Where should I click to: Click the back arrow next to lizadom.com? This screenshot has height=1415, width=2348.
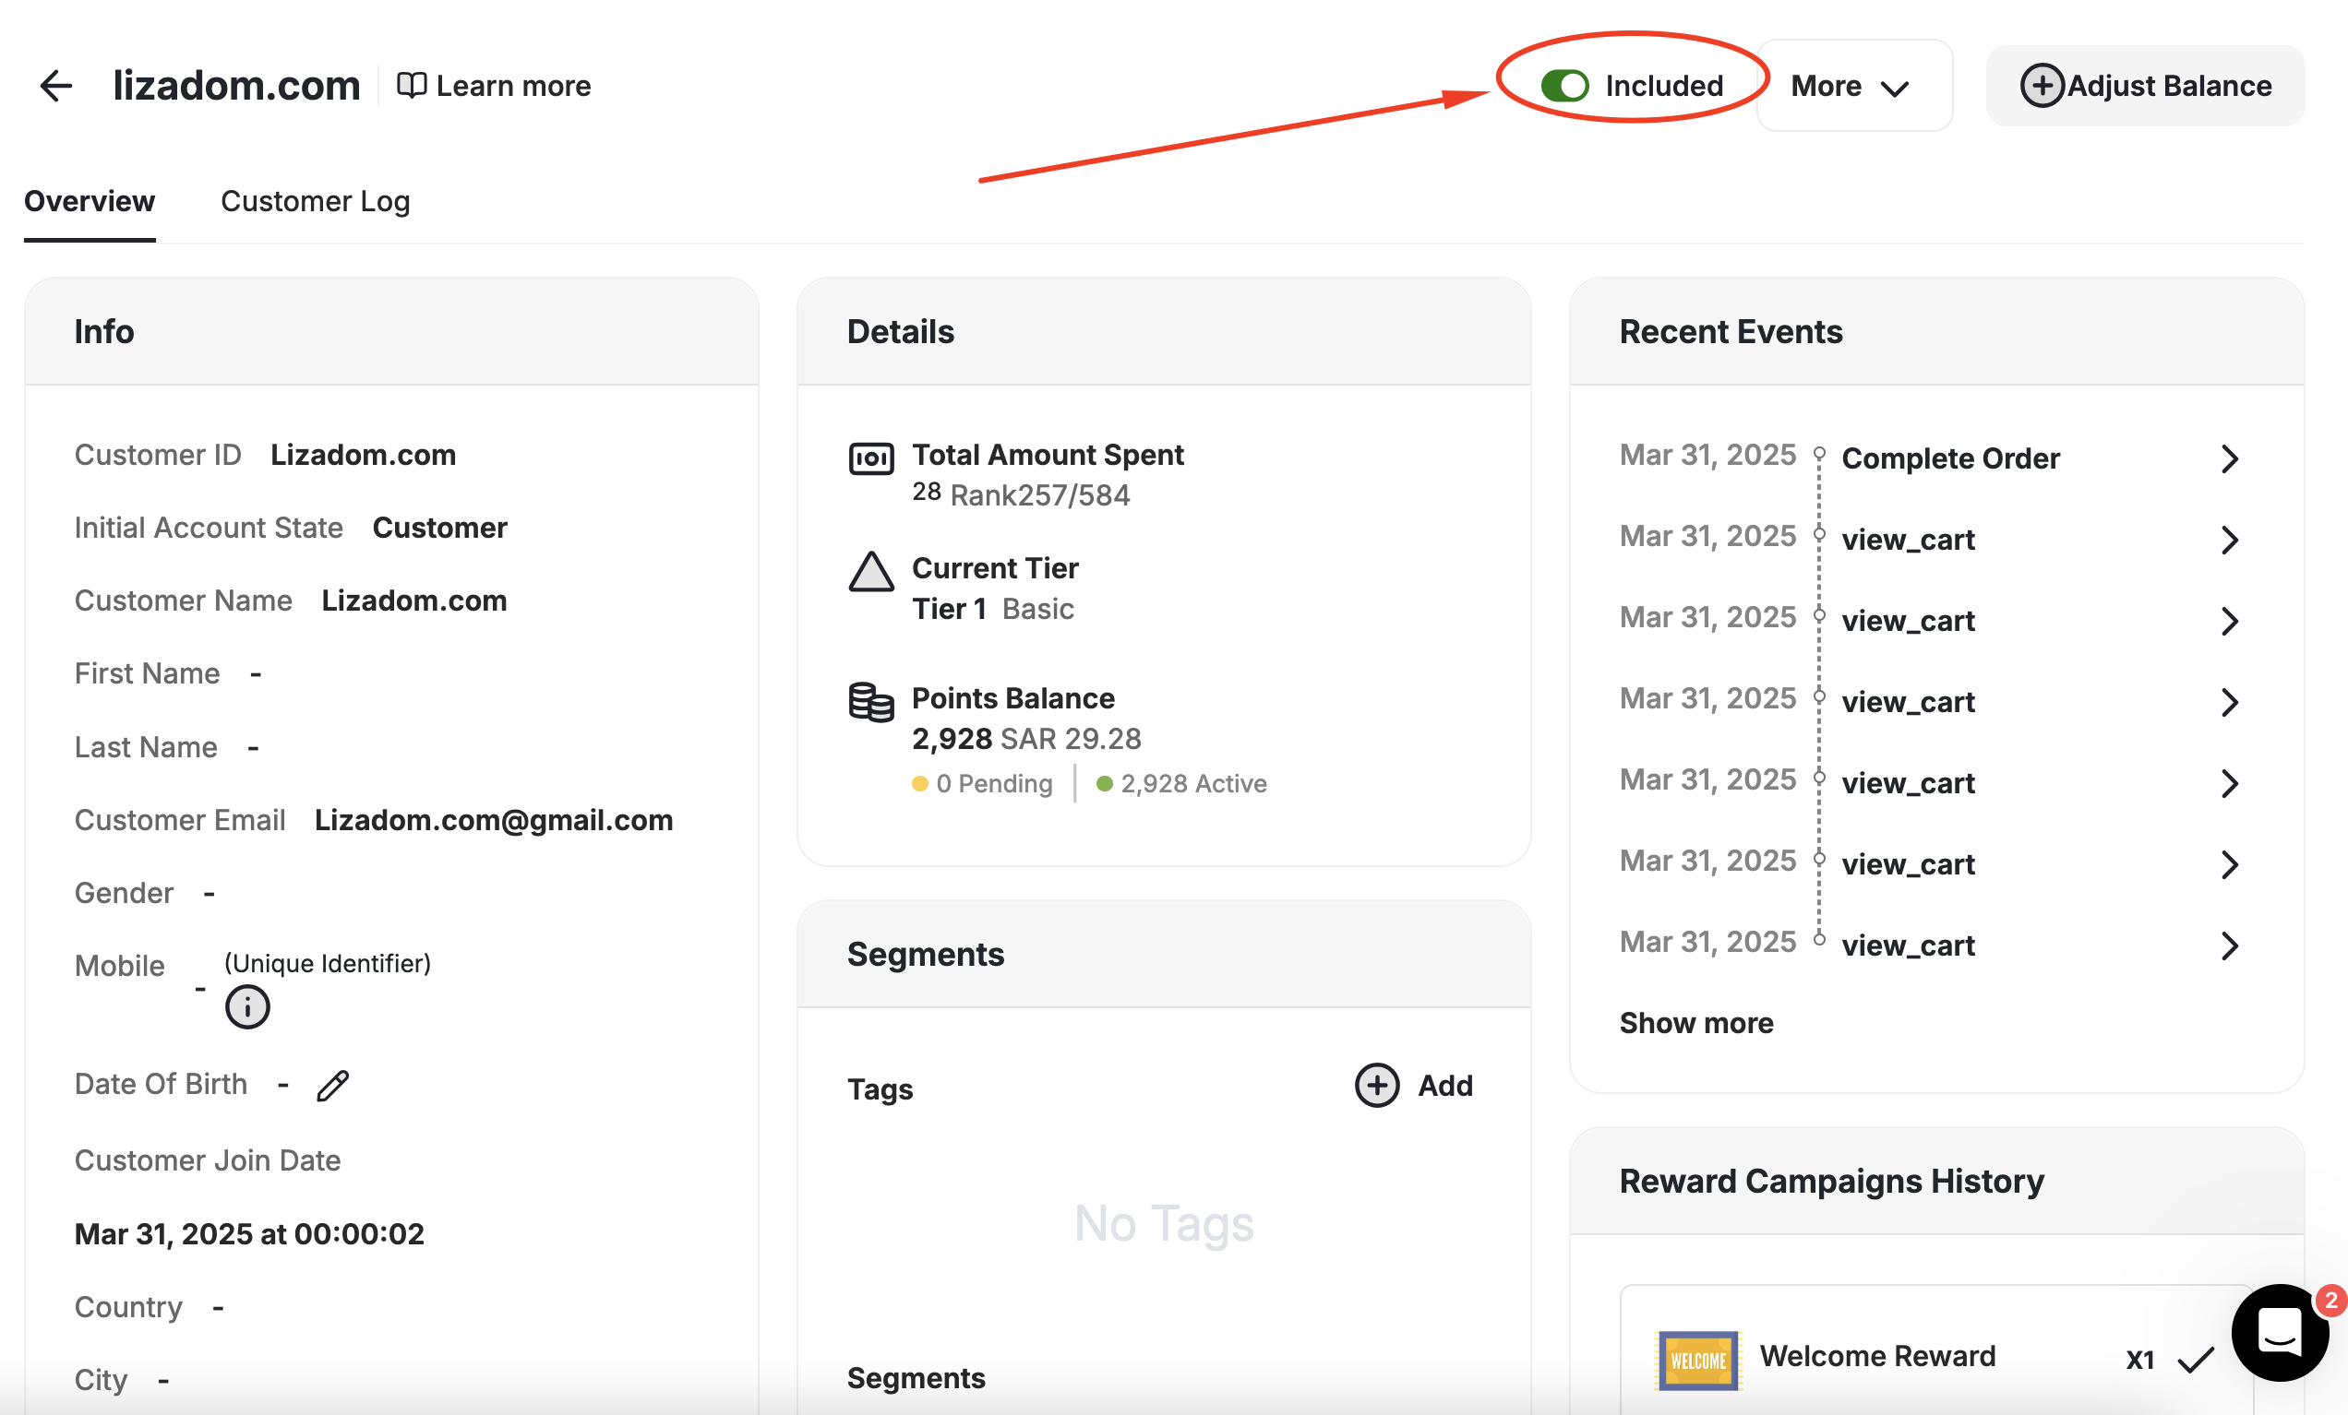coord(55,86)
